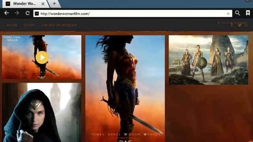Reload the page with the refresh icon

pyautogui.click(x=28, y=13)
